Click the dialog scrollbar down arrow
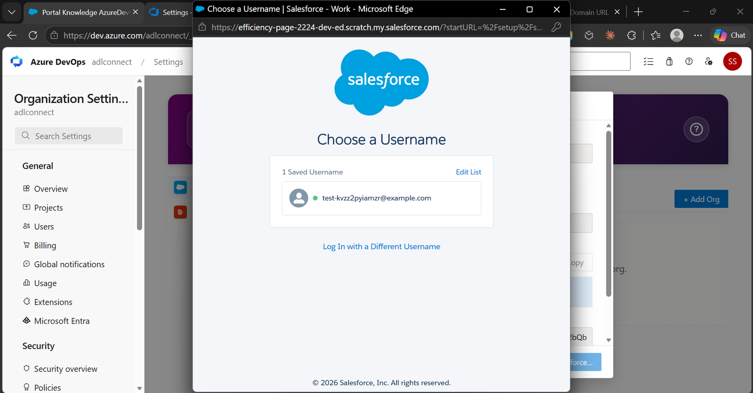The height and width of the screenshot is (393, 753). click(x=609, y=340)
